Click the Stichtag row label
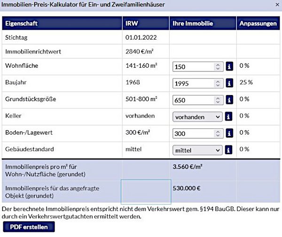The width and height of the screenshot is (282, 237). (x=16, y=38)
